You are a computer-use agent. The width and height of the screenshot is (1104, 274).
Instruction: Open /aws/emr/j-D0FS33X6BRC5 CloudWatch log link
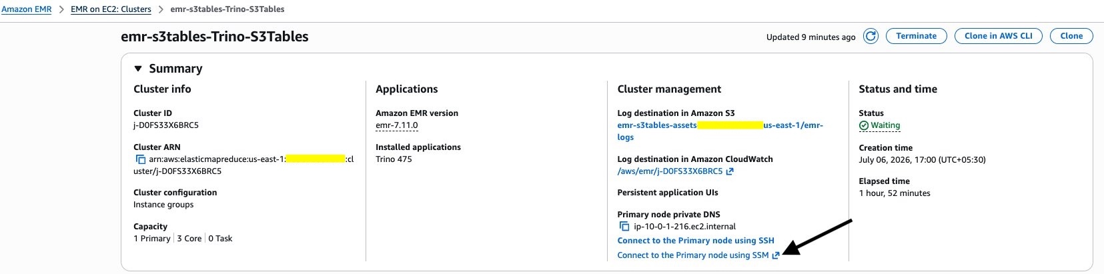[670, 171]
